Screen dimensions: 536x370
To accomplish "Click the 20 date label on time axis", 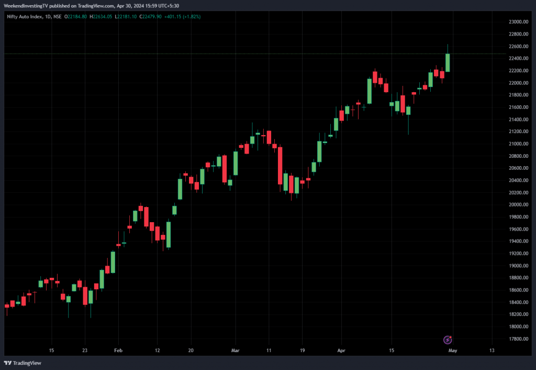I will (191, 351).
